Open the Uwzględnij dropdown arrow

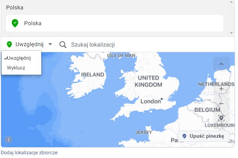pos(50,44)
